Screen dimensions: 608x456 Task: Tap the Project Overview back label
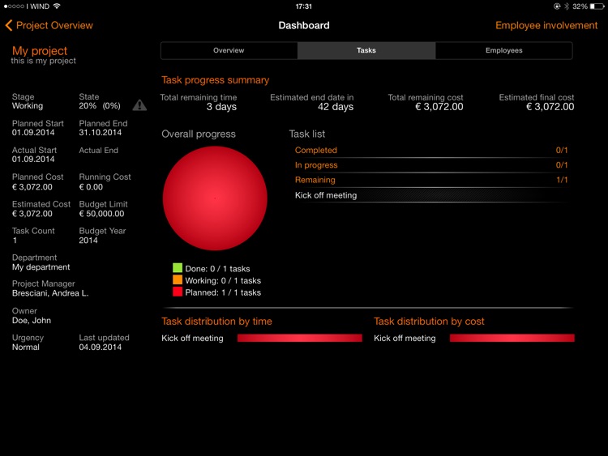54,26
